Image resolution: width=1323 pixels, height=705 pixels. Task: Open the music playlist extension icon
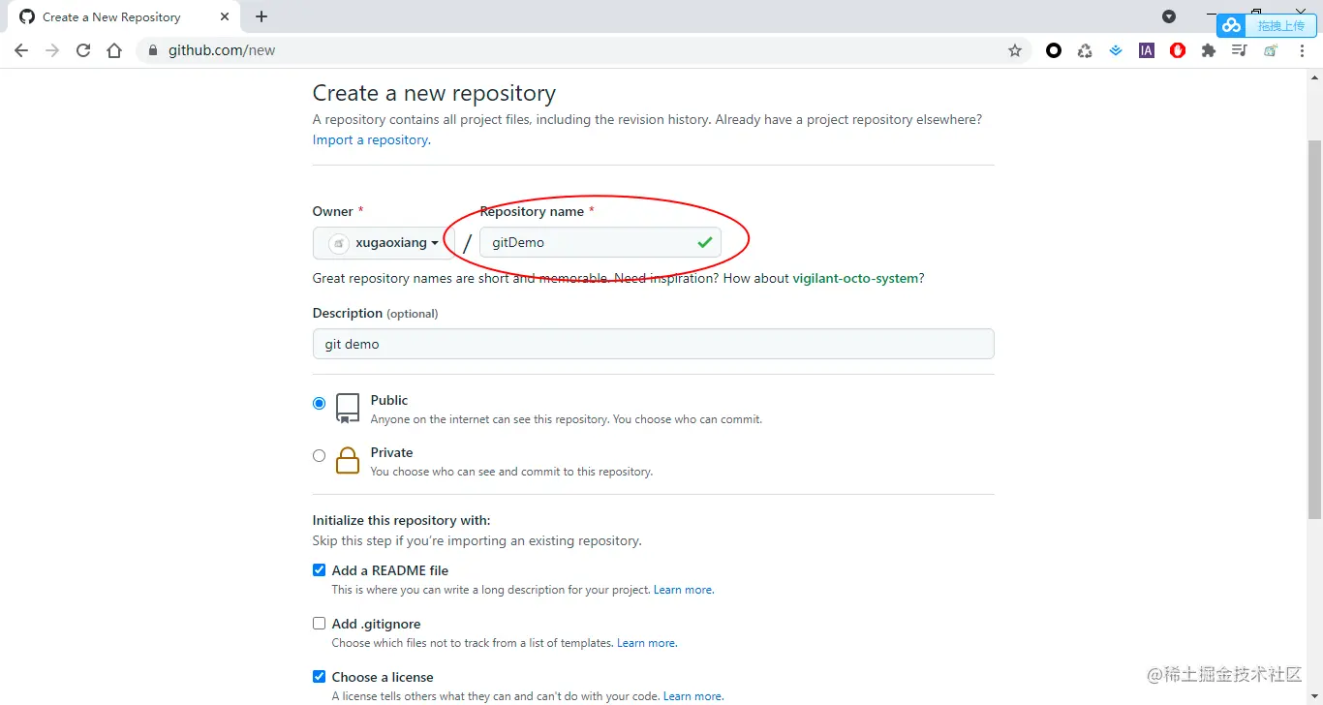(1240, 50)
